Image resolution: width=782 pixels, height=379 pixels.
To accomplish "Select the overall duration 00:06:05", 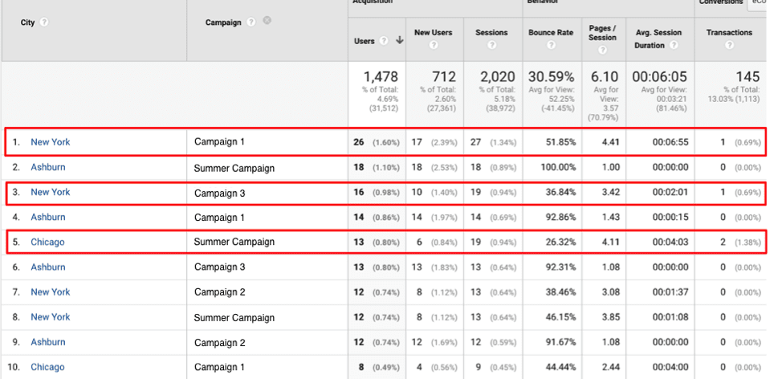I will point(660,77).
